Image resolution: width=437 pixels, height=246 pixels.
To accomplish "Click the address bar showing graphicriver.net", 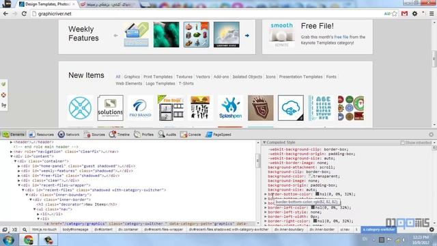I will pos(206,14).
